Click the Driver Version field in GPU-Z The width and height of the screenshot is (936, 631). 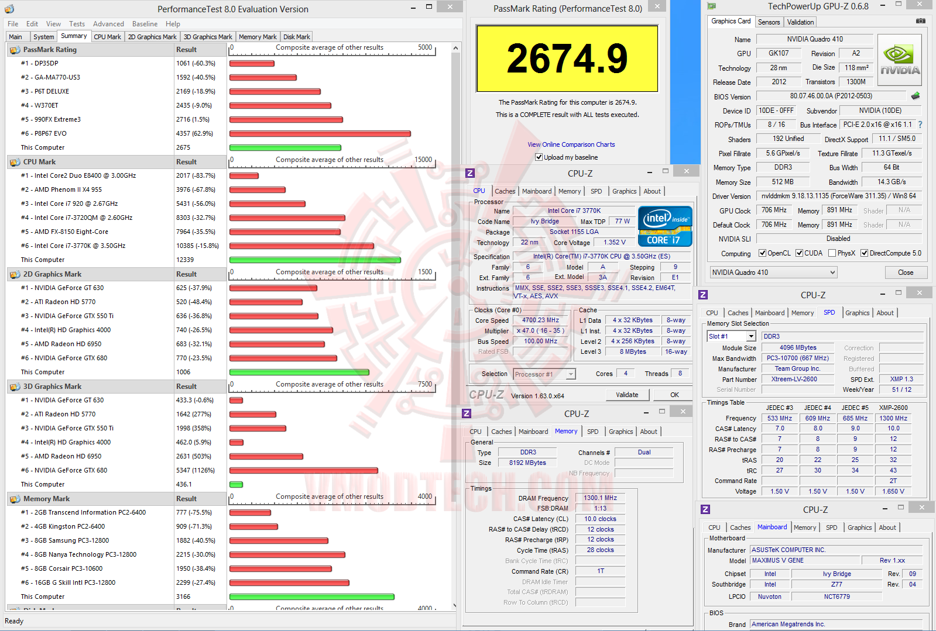839,196
